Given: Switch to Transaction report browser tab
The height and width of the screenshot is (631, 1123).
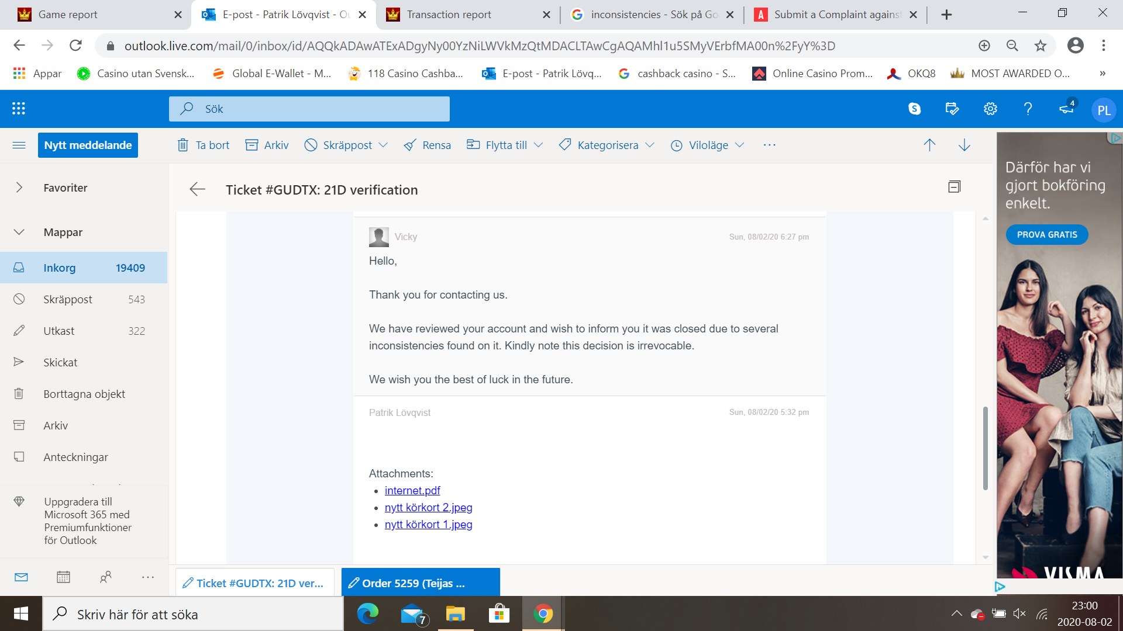Looking at the screenshot, I should click(x=468, y=15).
